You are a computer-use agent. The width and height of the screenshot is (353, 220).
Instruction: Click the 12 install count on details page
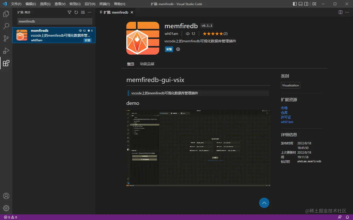(x=190, y=34)
